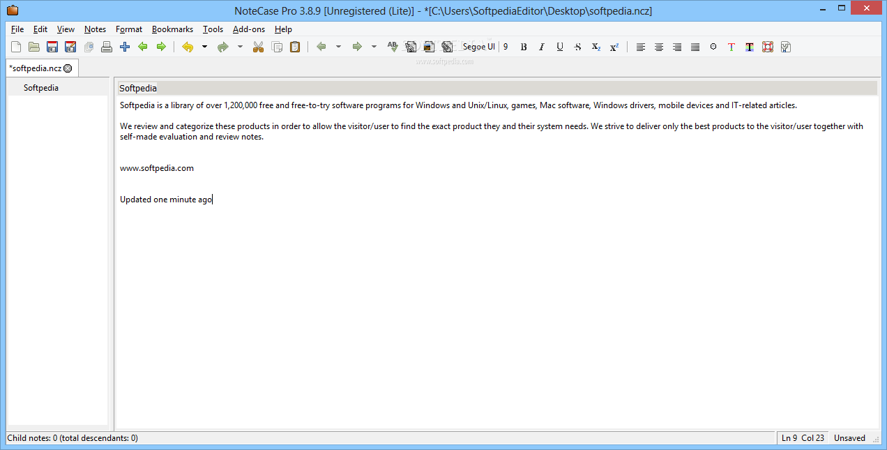Screen dimensions: 887x450
Task: Redo action with the green curved arrow
Action: (223, 47)
